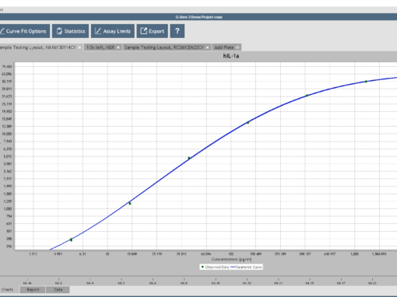
Task: Open the Statistics clipboard button
Action: (x=70, y=31)
